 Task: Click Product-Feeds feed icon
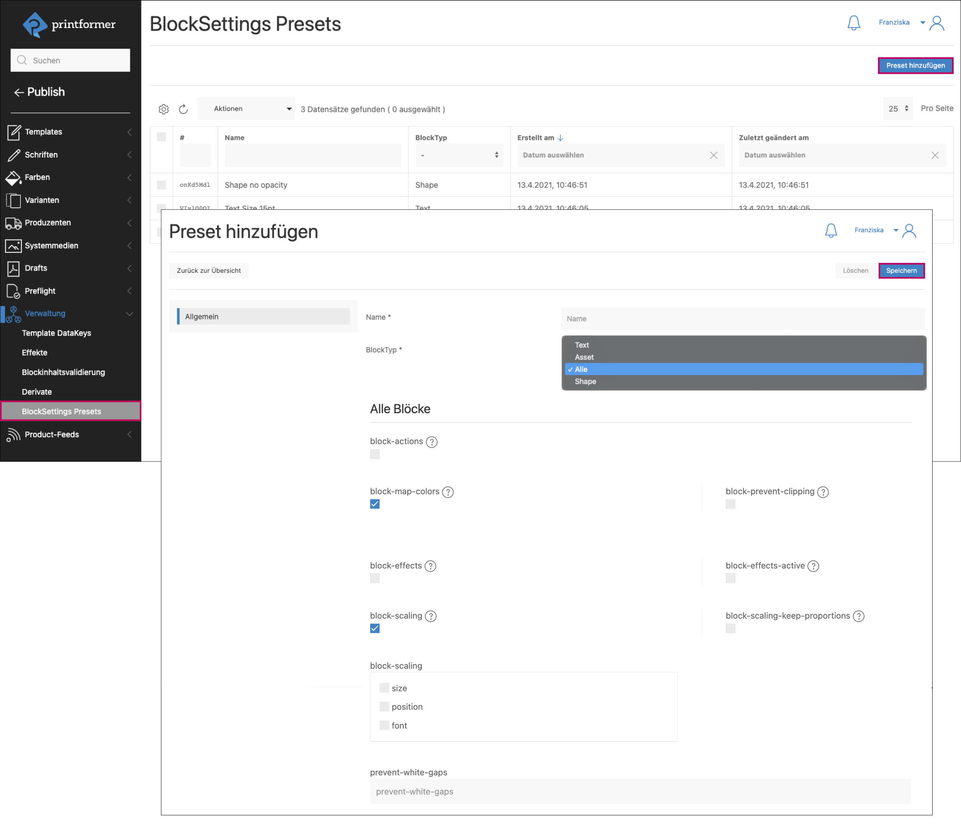(x=13, y=435)
